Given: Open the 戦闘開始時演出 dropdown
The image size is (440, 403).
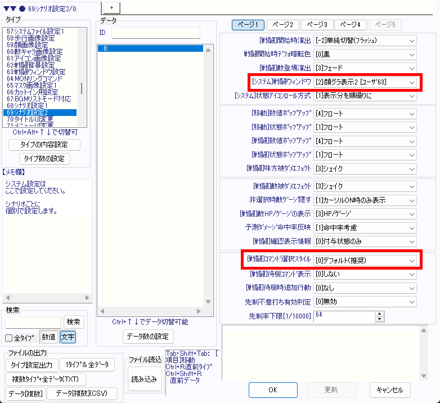Looking at the screenshot, I should [x=365, y=41].
